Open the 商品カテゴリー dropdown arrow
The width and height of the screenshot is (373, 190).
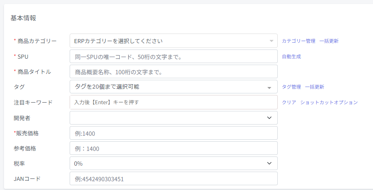click(271, 41)
